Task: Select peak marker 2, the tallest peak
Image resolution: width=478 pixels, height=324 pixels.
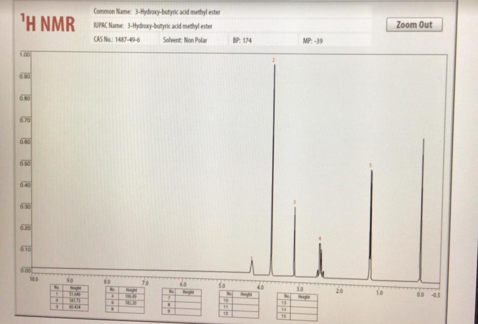Action: point(274,61)
